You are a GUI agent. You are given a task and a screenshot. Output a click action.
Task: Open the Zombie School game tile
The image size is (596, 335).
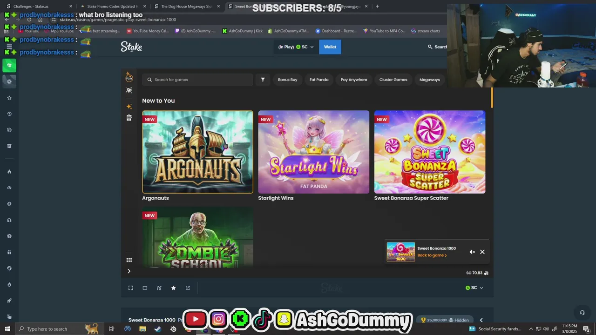pyautogui.click(x=197, y=237)
